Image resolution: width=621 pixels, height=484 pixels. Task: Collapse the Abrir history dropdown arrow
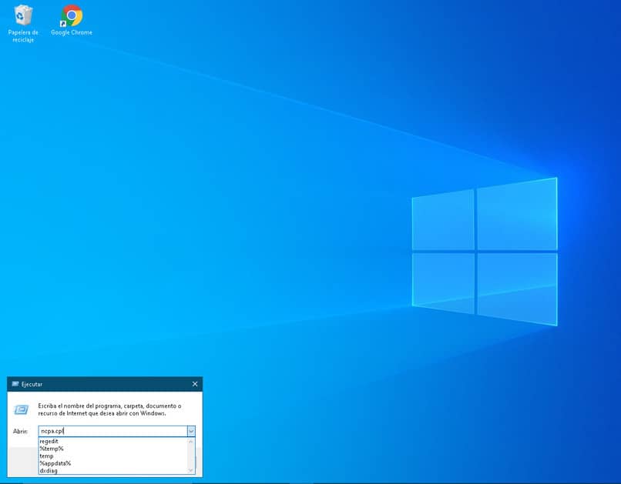pos(191,432)
